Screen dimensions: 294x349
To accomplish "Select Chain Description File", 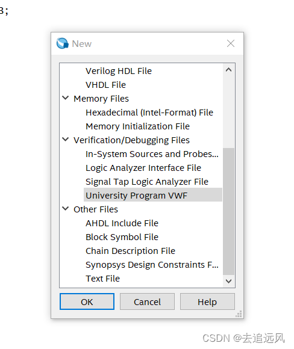I will [130, 251].
